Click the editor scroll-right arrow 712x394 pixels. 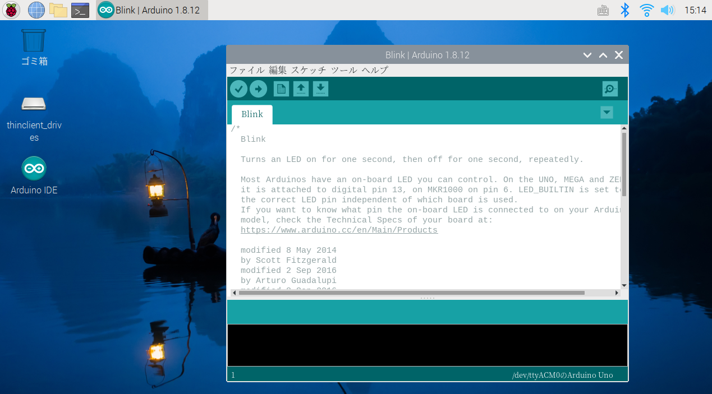click(617, 293)
